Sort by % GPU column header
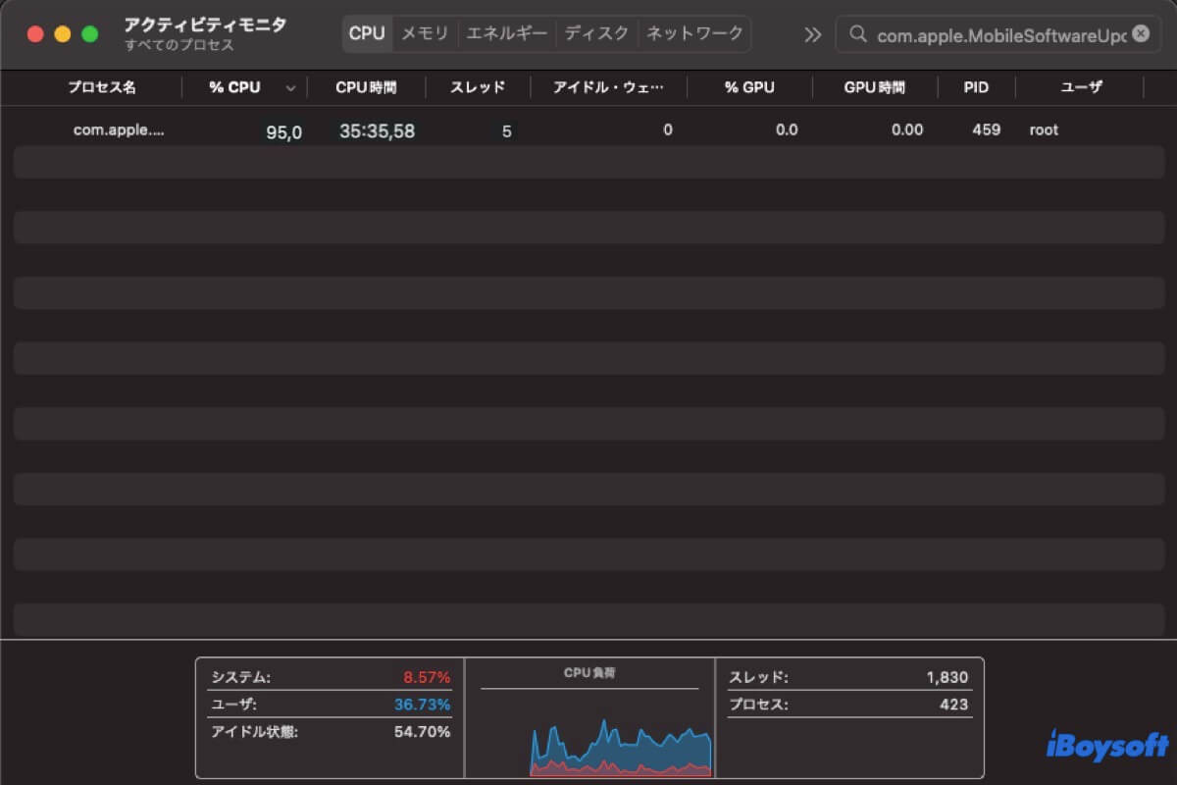Image resolution: width=1177 pixels, height=785 pixels. point(749,87)
